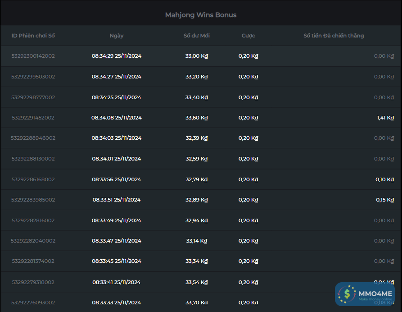Screen dimensions: 402x312
Task: Click the 08:34:01 25/11/2024 timestamp
Action: (x=117, y=159)
